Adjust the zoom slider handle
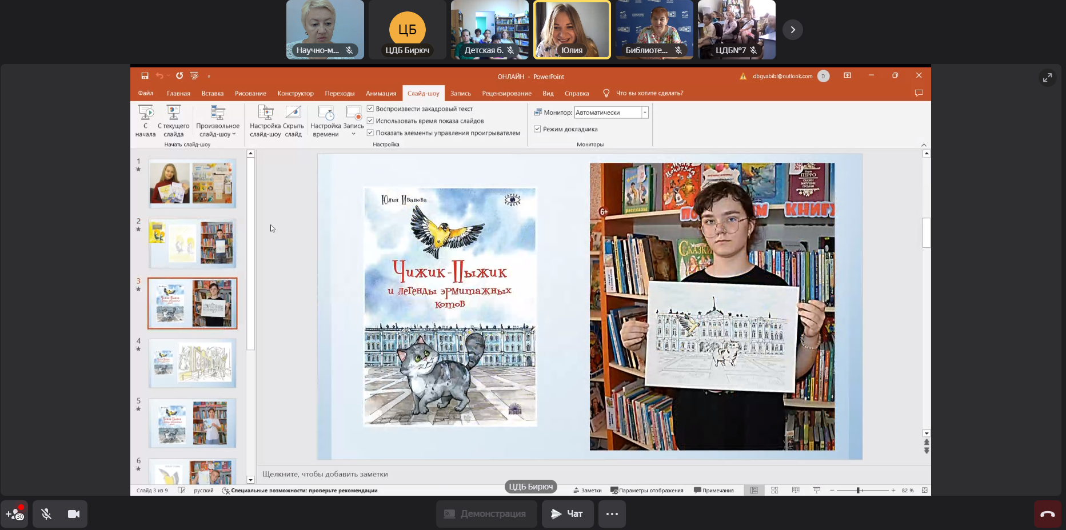 (858, 491)
